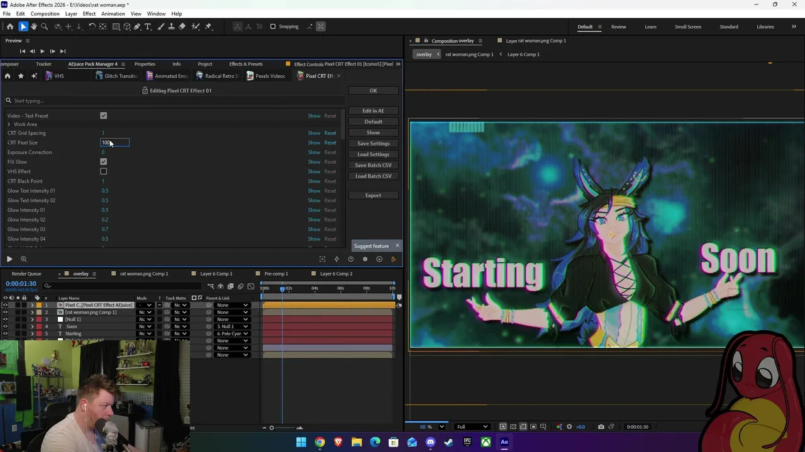Select the Pen tool

137,26
